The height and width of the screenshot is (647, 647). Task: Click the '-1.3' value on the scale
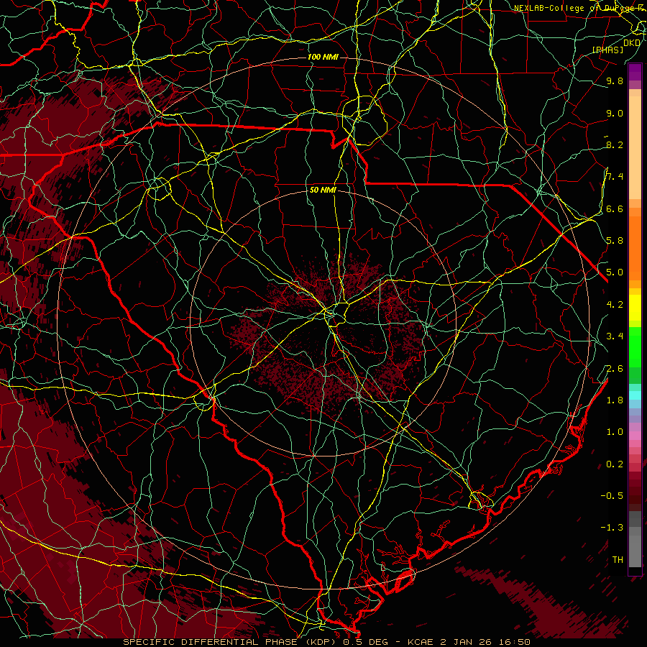click(612, 528)
